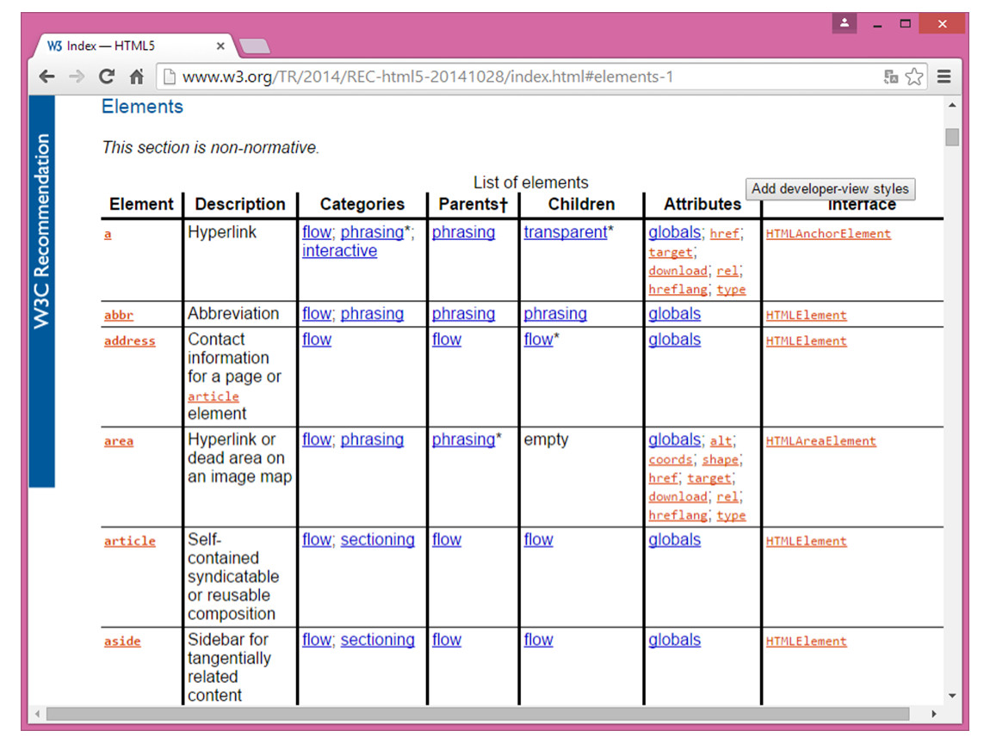Screen dimensions: 990x743
Task: Click the translate page icon in address bar
Action: (891, 77)
